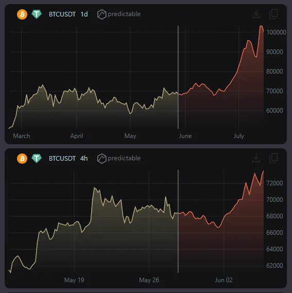Click the March date axis label

[x=22, y=136]
